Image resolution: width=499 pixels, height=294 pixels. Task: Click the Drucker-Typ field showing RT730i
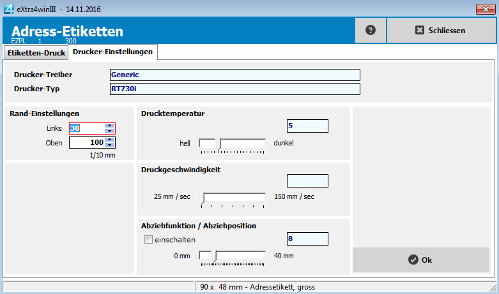click(x=234, y=89)
